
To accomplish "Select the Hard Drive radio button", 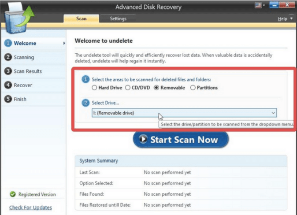I will pyautogui.click(x=94, y=88).
